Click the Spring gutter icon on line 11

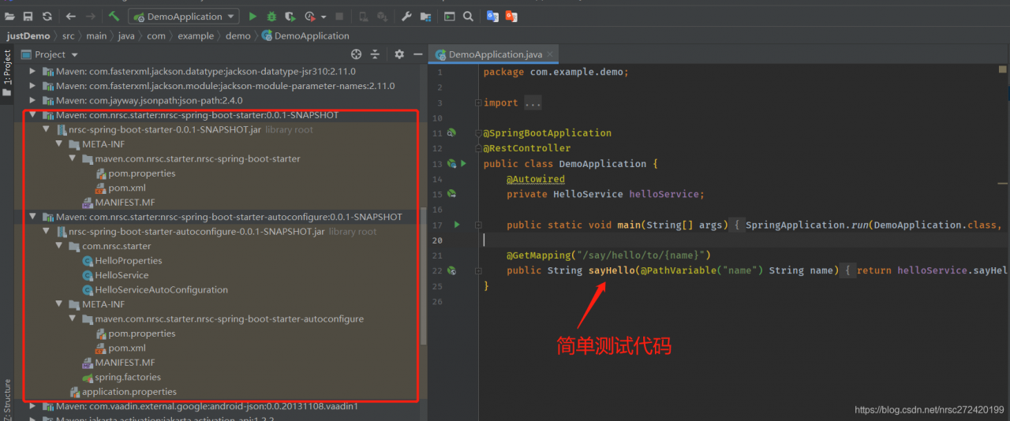(451, 132)
